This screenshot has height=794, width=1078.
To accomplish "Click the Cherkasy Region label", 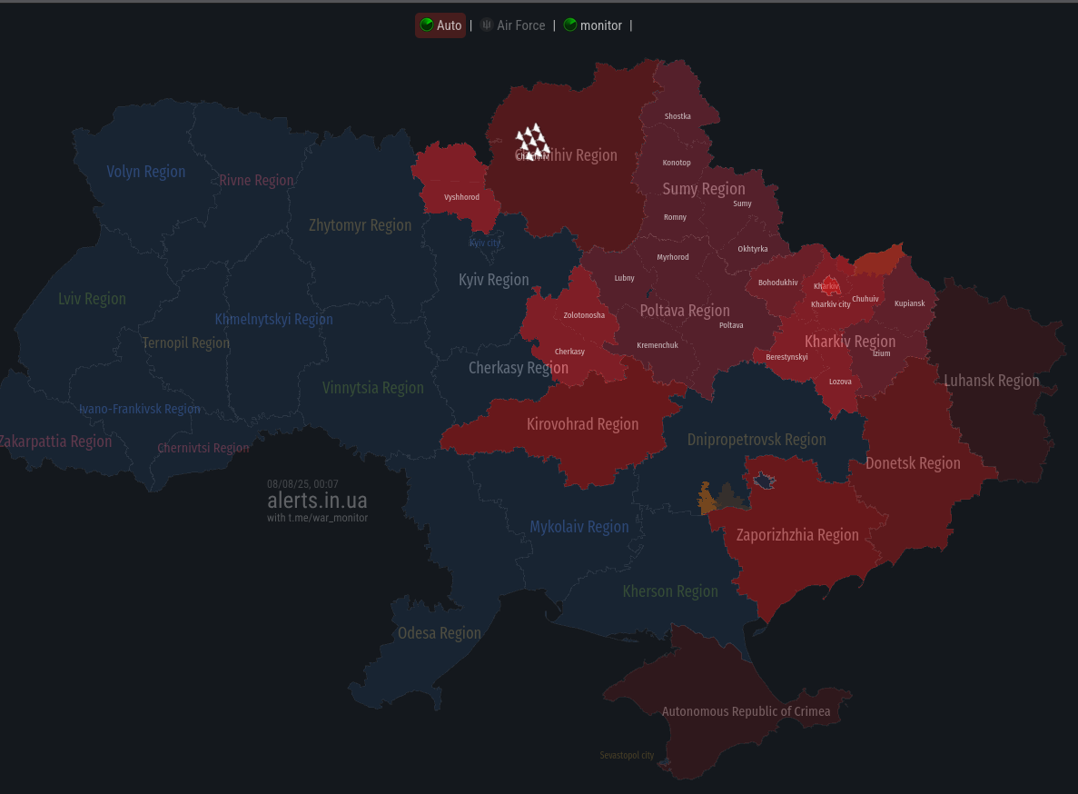I will [x=519, y=368].
